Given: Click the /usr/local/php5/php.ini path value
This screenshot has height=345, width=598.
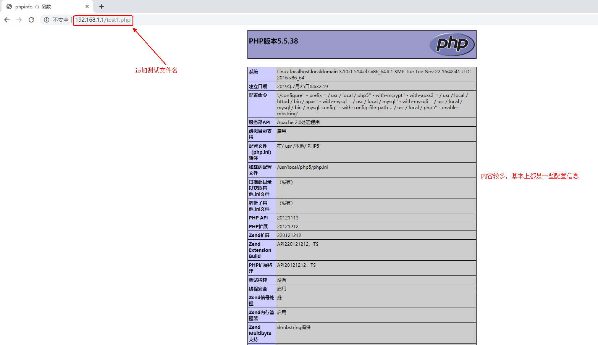Looking at the screenshot, I should pyautogui.click(x=302, y=167).
